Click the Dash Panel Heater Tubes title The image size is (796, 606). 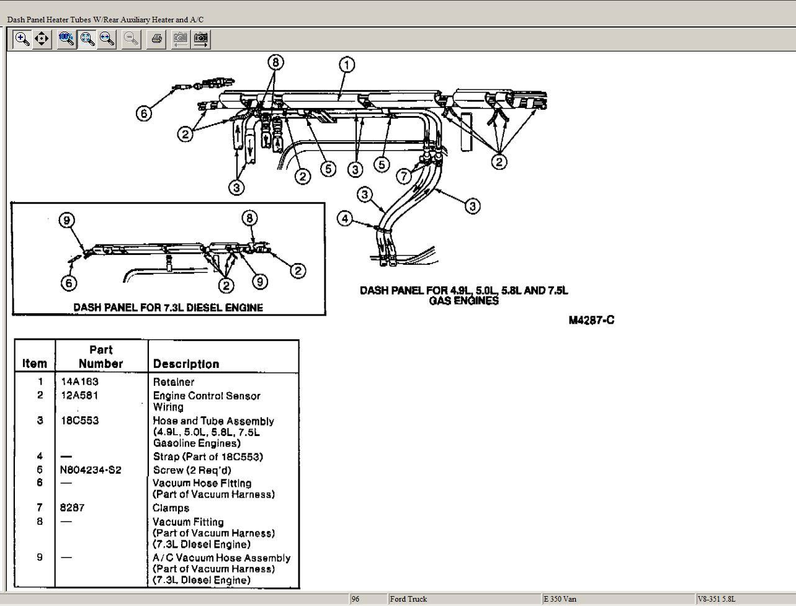105,20
